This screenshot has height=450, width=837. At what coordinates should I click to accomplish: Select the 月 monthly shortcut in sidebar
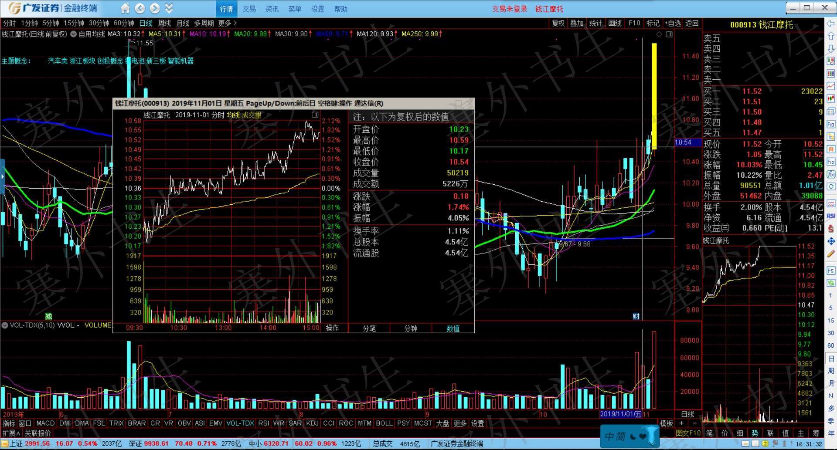tap(831, 383)
